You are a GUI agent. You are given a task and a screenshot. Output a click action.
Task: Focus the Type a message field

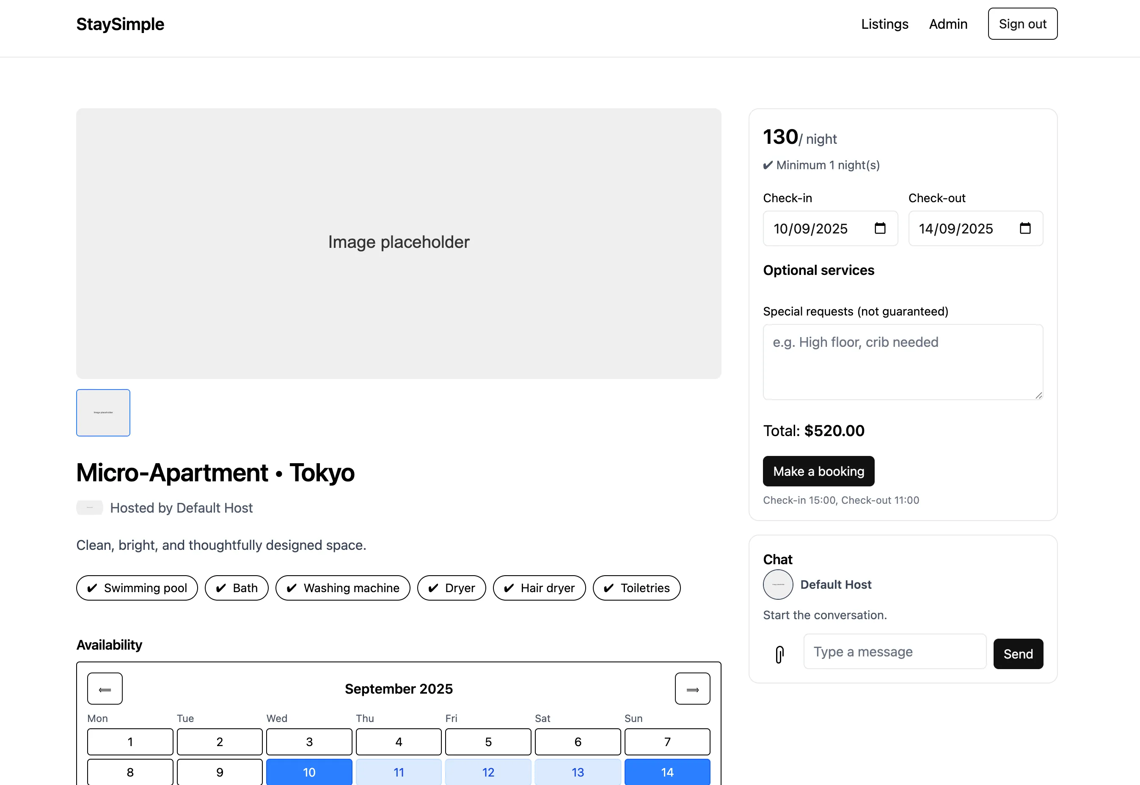point(895,652)
